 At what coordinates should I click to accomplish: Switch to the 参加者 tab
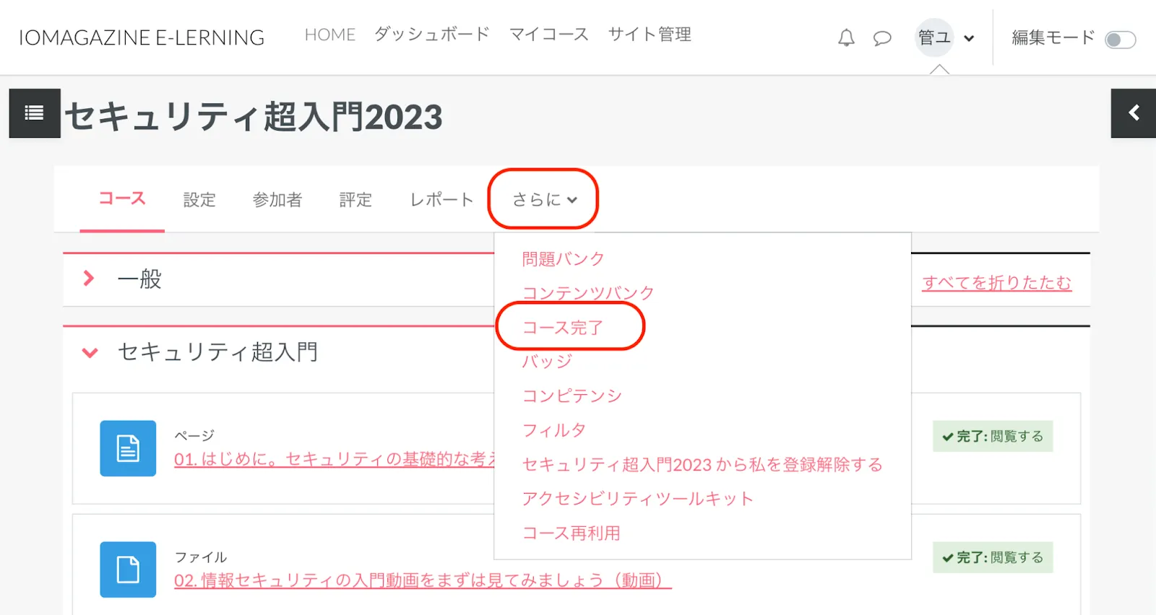[x=277, y=200]
